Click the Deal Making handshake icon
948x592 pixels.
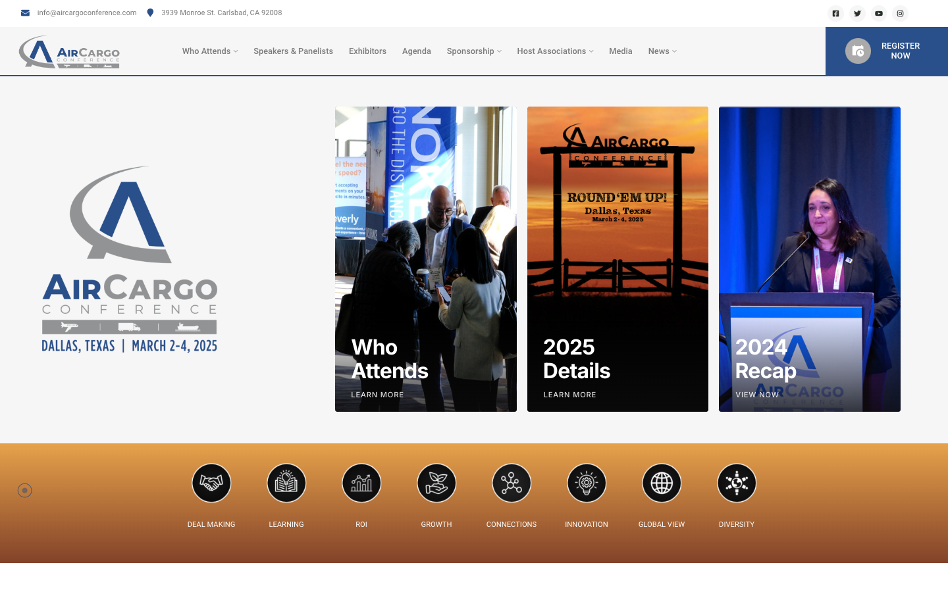click(x=211, y=483)
